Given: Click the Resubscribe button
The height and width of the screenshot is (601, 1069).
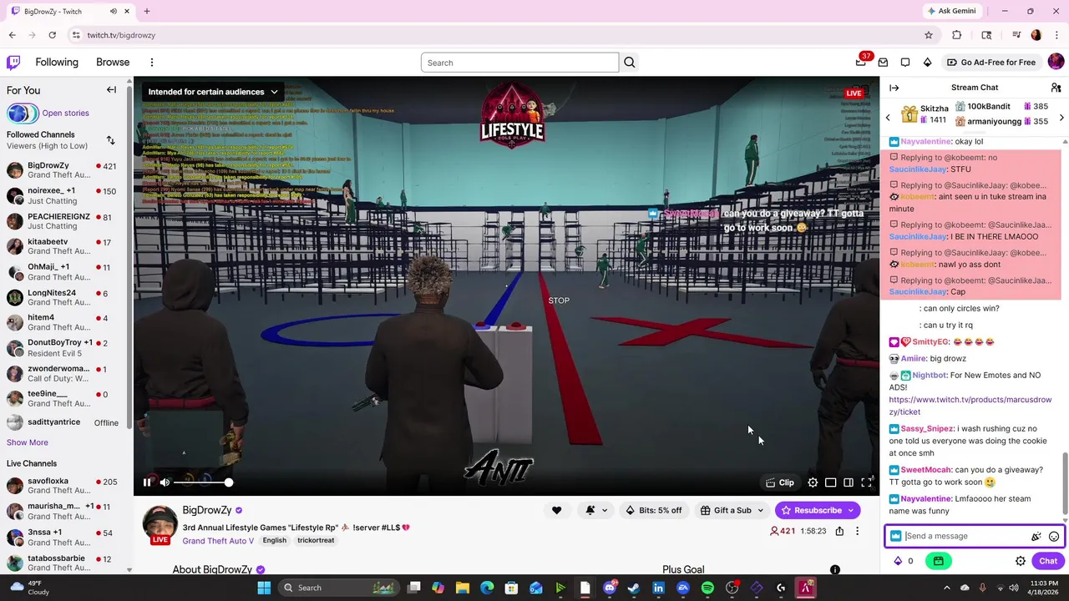Looking at the screenshot, I should pos(818,510).
